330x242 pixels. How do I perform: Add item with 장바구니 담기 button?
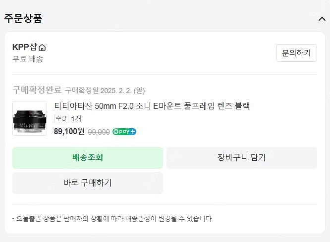pos(241,158)
